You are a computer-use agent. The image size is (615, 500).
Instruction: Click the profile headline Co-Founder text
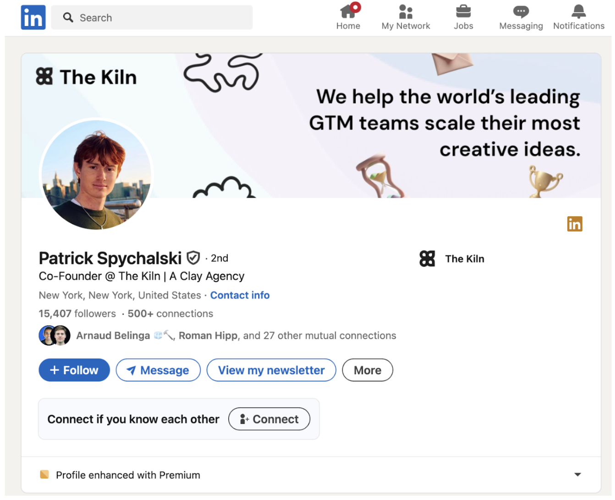tap(142, 276)
